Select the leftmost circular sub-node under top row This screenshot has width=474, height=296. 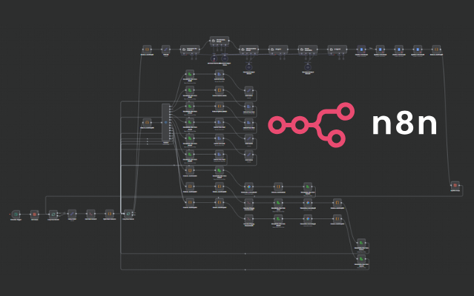point(214,58)
